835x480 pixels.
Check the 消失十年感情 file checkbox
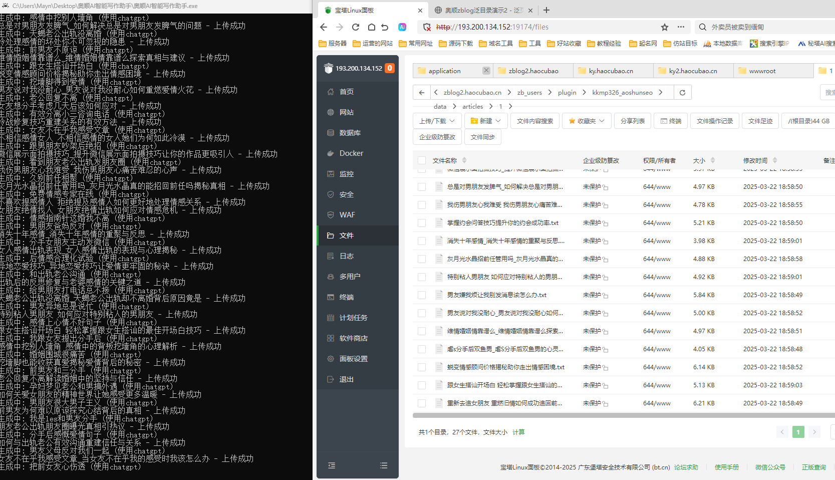pyautogui.click(x=422, y=241)
